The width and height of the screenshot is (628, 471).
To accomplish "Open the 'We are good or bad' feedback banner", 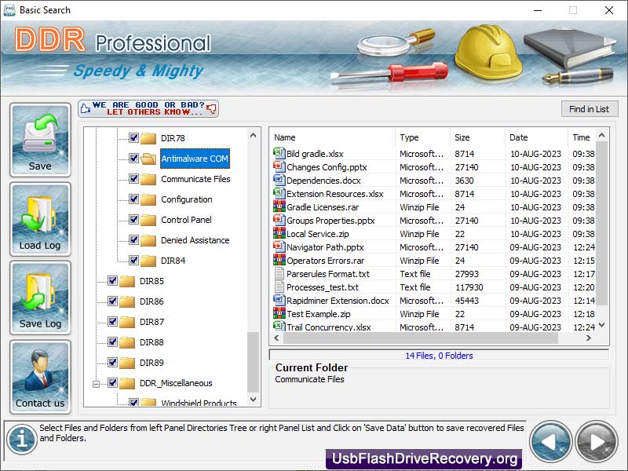I will pyautogui.click(x=148, y=108).
